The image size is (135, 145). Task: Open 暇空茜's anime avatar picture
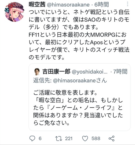click(14, 12)
